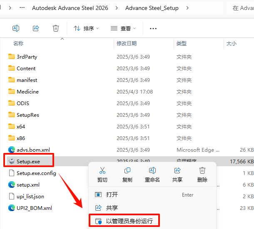This screenshot has height=229, width=254.
Task: Sort by 大小 column header
Action: point(232,43)
